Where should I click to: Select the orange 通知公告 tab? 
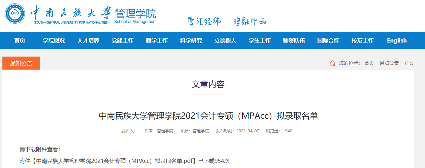point(21,63)
